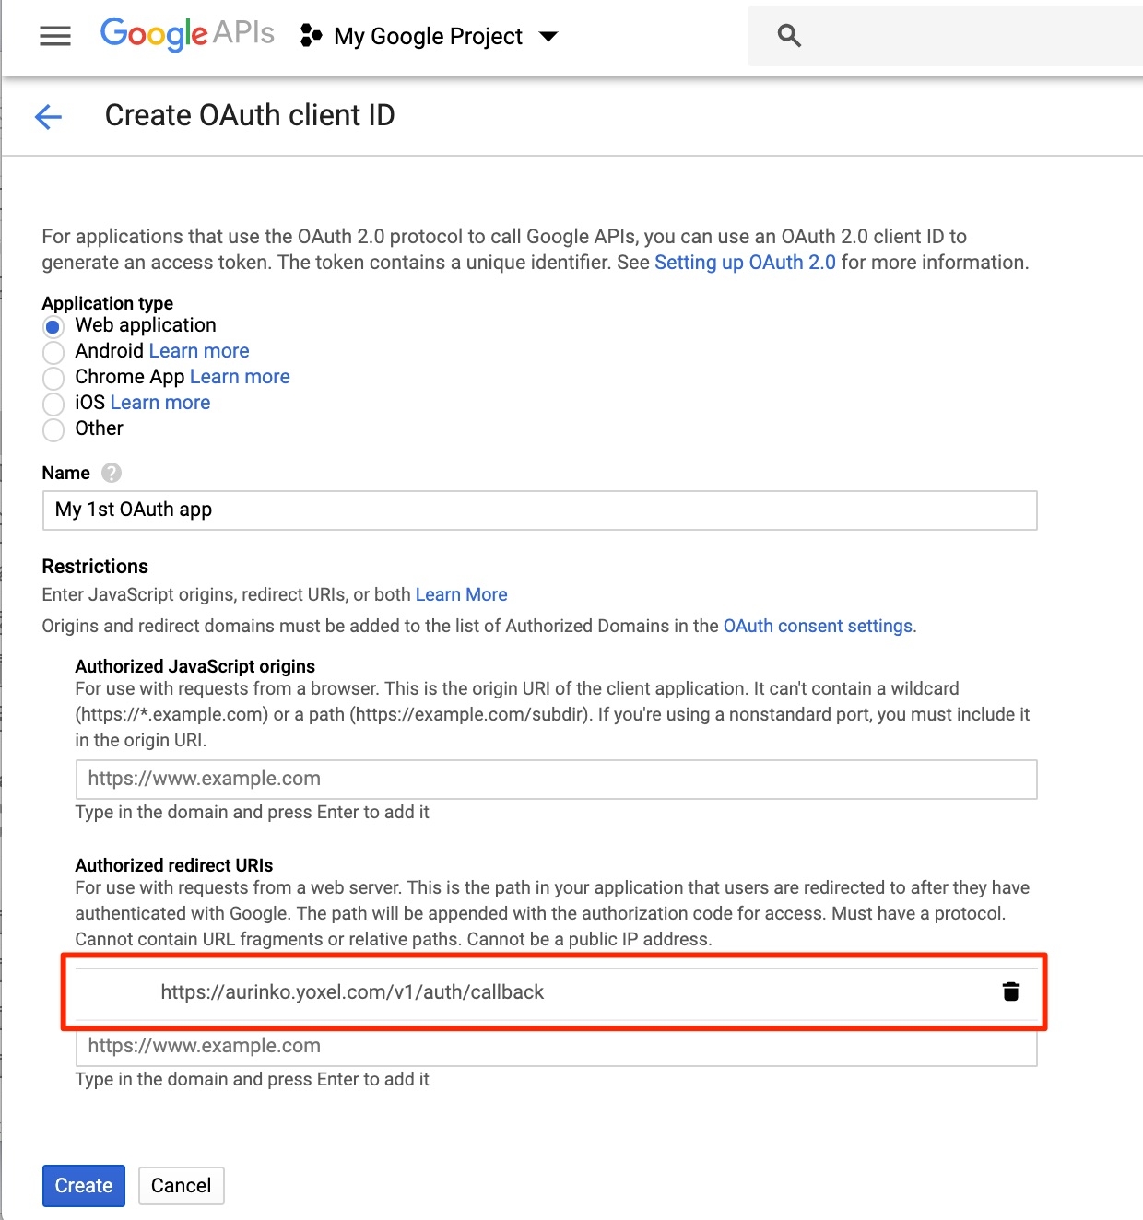Image resolution: width=1143 pixels, height=1220 pixels.
Task: Click the project hexagon dots icon
Action: (312, 36)
